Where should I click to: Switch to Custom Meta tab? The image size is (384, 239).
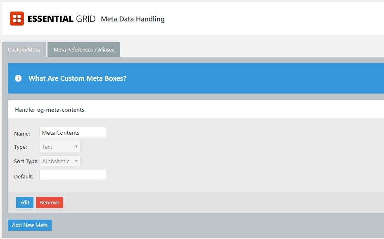24,49
